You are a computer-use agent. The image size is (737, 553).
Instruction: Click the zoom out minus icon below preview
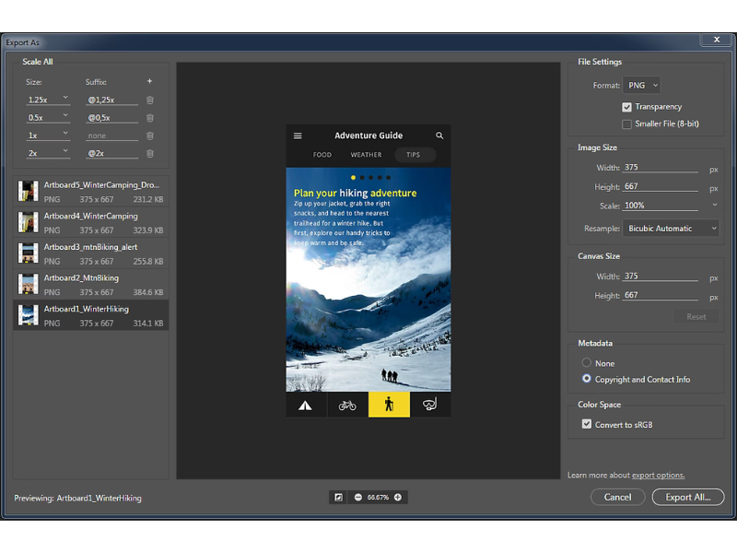tap(358, 498)
